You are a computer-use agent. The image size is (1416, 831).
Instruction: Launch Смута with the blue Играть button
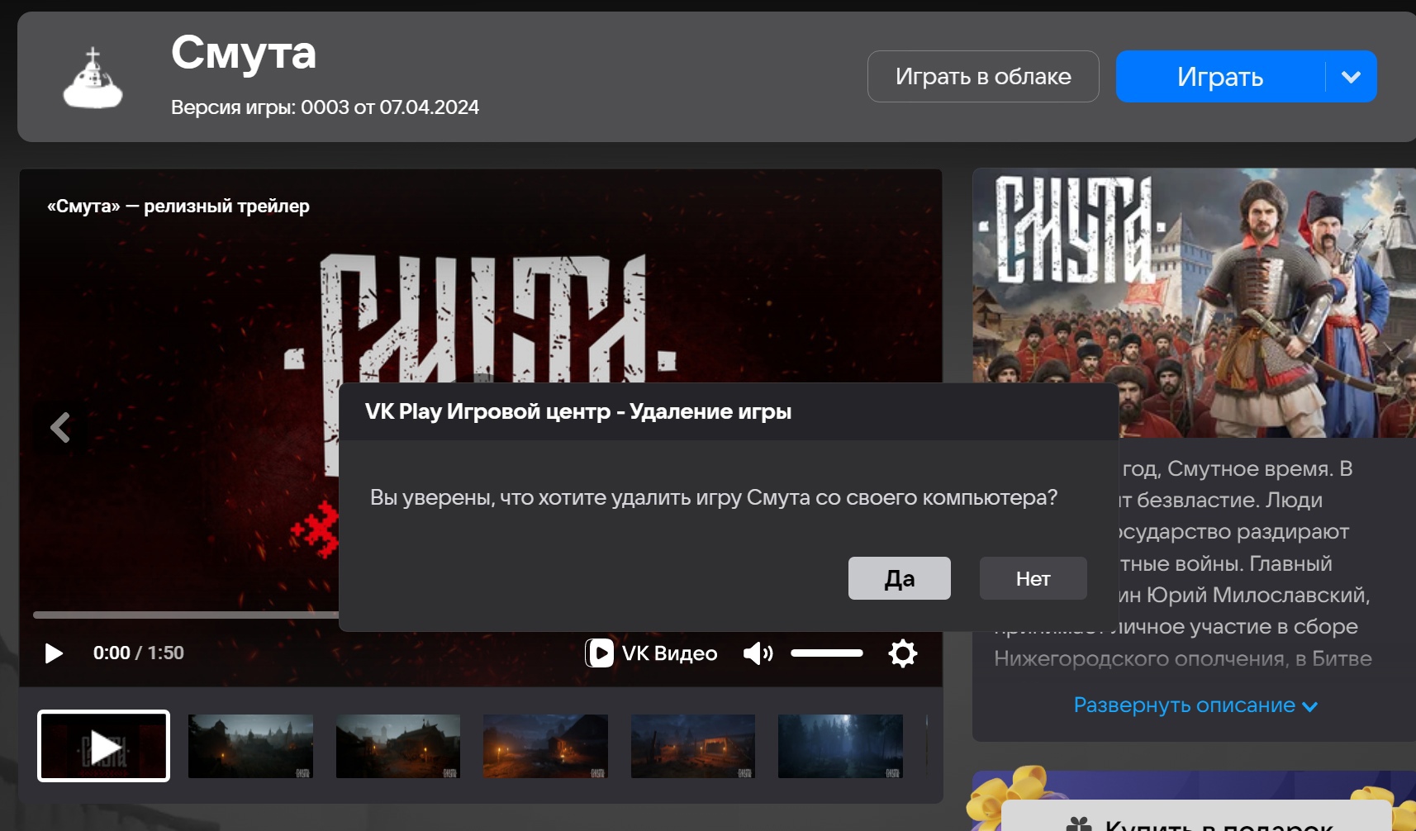coord(1220,77)
